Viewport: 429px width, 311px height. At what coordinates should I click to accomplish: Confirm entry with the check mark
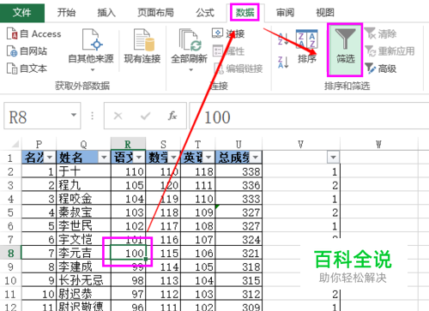[x=146, y=116]
